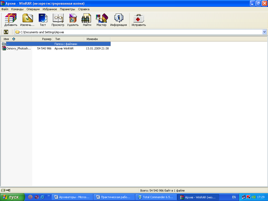Click NVIDIA tray icon
268x201 pixels.
253,197
